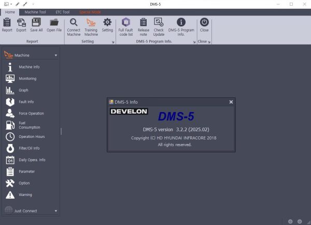The image size is (311, 225).
Task: Open Full Fault code list
Action: [x=126, y=27]
